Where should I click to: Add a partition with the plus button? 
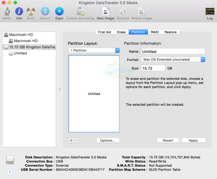coord(71,141)
